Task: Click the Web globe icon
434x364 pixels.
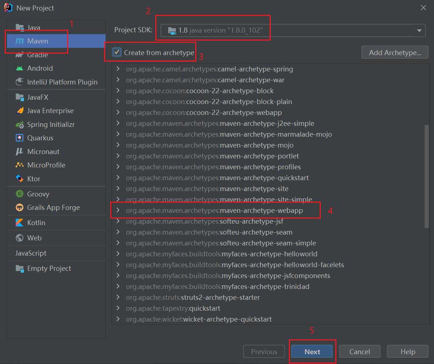Action: tap(20, 238)
